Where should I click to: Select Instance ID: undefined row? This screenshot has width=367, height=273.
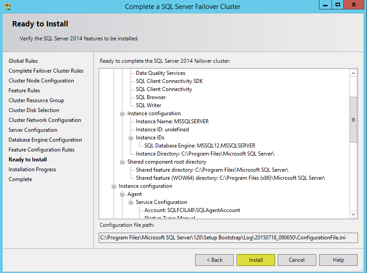pyautogui.click(x=162, y=130)
